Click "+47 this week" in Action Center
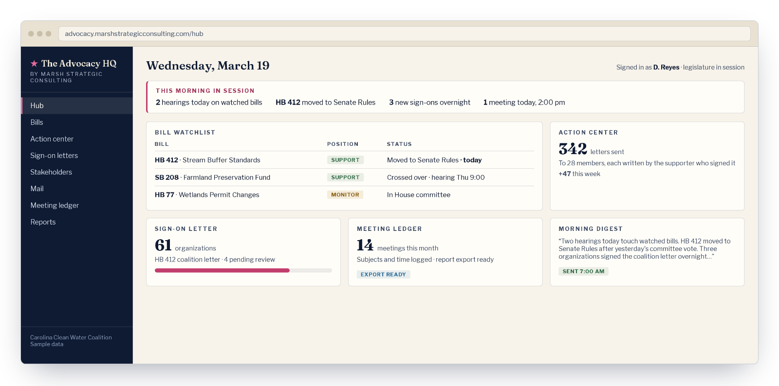 579,174
